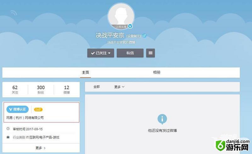252x154 pixels.
Task: Click the briefcase icon beside 行业类别
Action: coord(8,137)
